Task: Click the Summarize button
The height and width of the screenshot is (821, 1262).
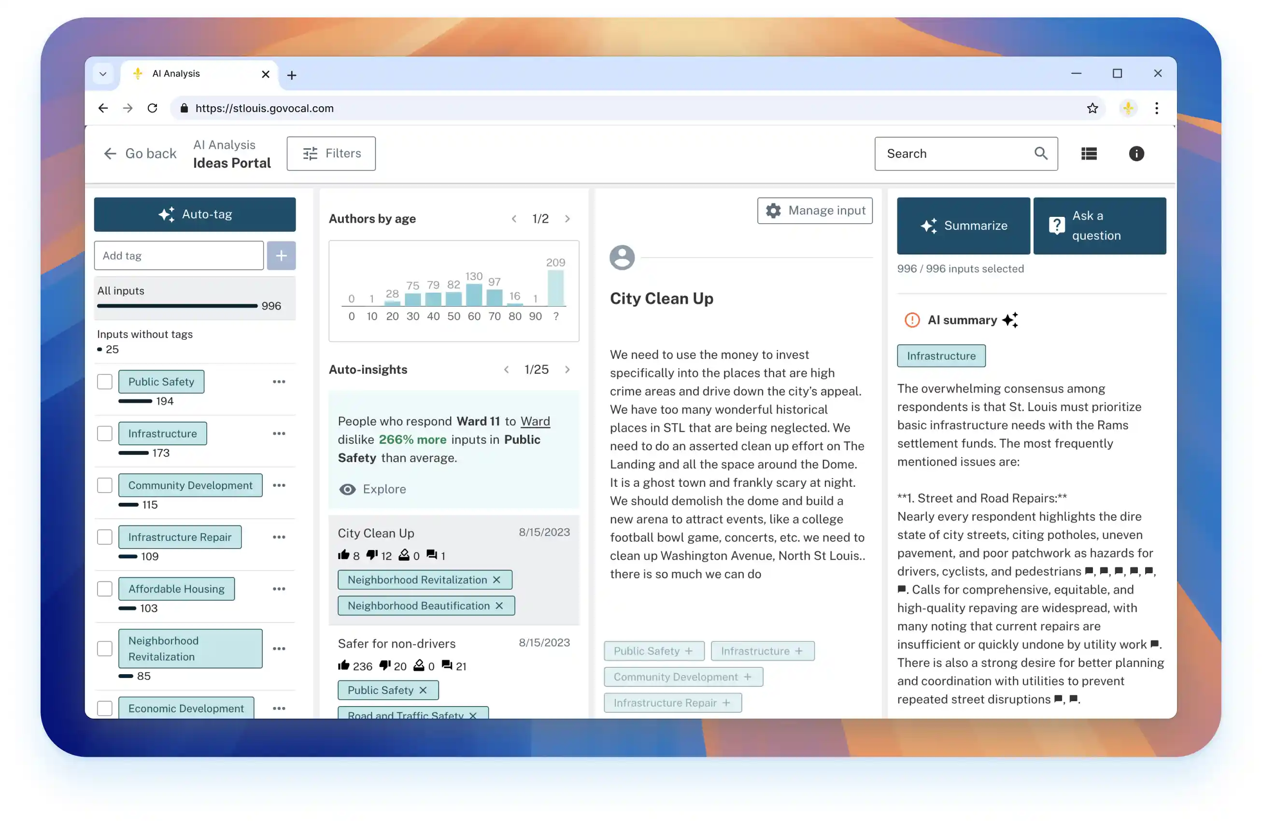Action: [963, 226]
